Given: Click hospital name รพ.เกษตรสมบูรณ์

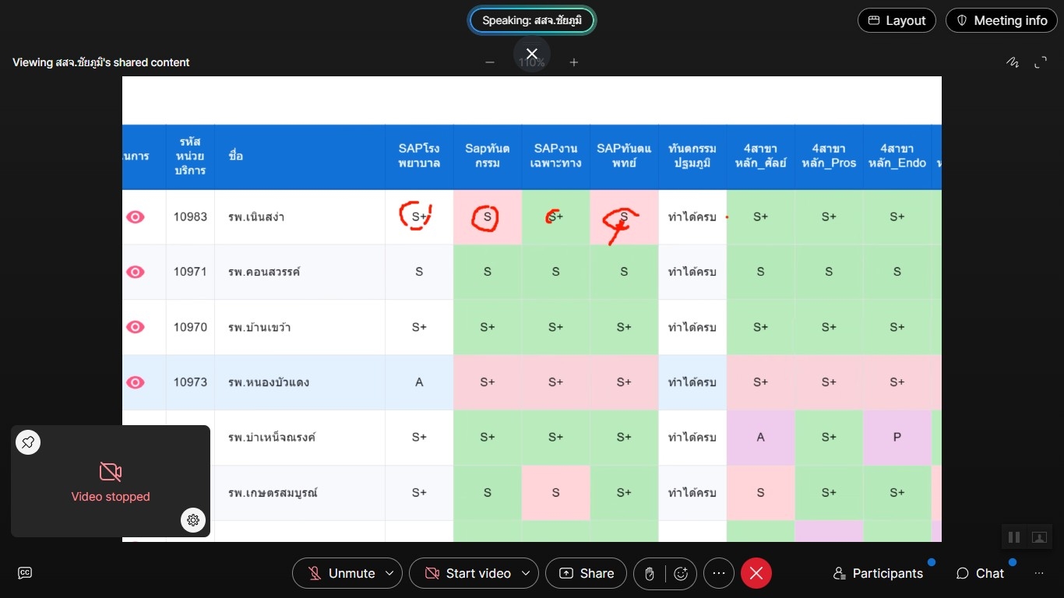Looking at the screenshot, I should (273, 493).
